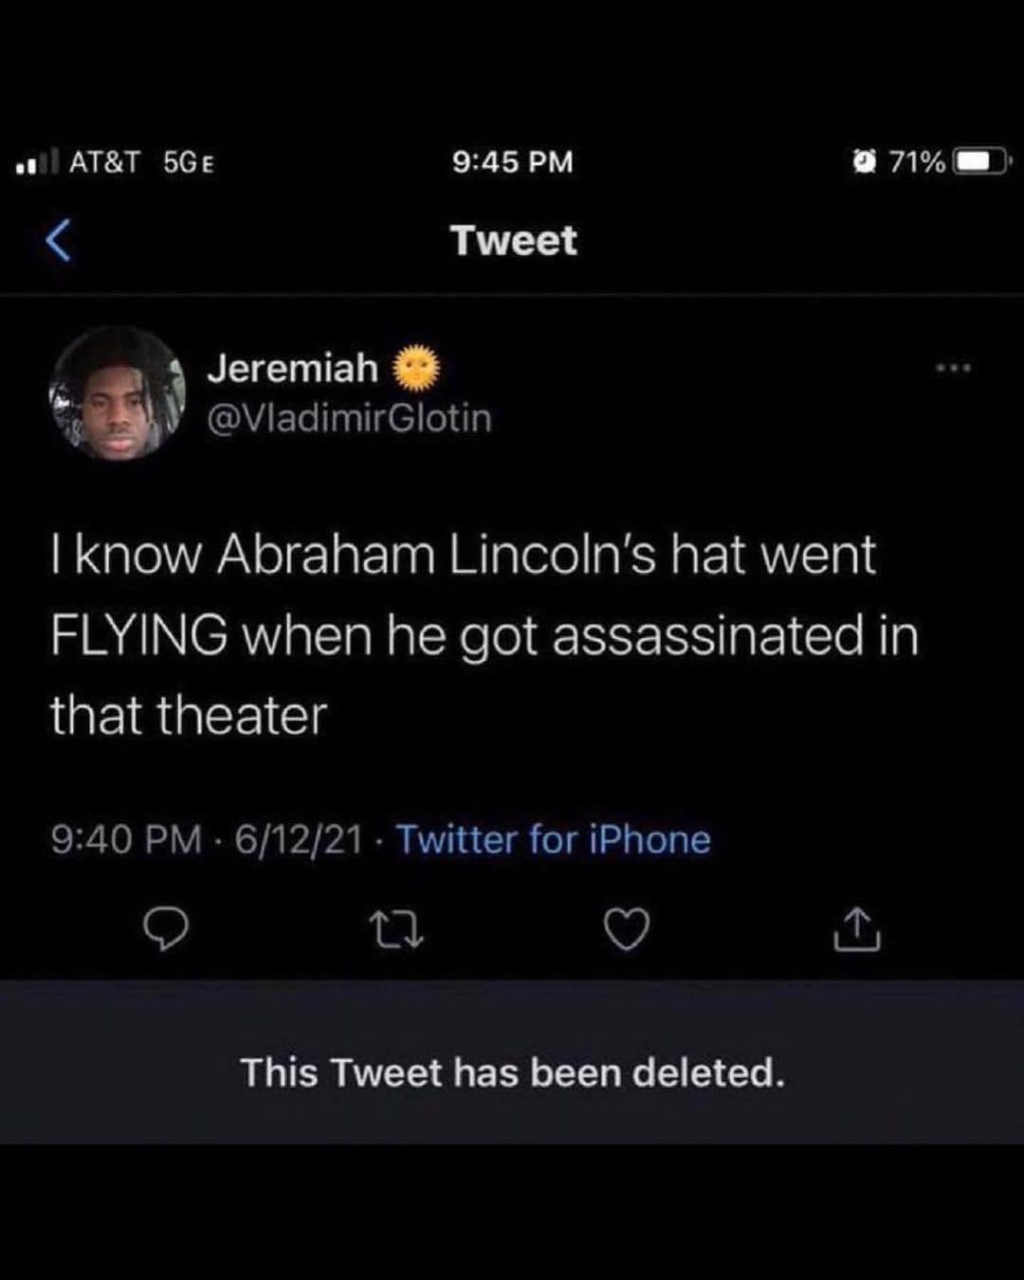Viewport: 1024px width, 1280px height.
Task: Tap the sun emoji beside Jeremiah
Action: coord(415,368)
